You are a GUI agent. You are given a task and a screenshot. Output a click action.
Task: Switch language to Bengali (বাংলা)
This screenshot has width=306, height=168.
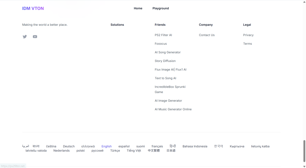pyautogui.click(x=36, y=146)
